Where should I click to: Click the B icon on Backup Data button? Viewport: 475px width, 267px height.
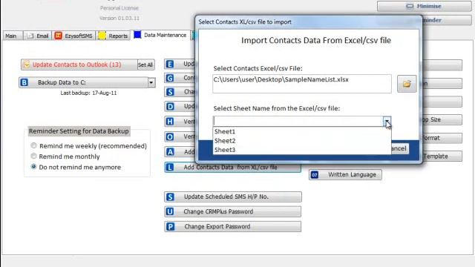point(24,82)
